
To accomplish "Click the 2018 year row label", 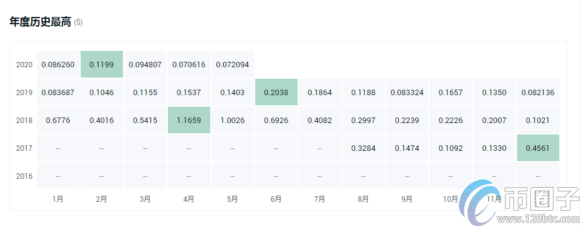I will [24, 121].
